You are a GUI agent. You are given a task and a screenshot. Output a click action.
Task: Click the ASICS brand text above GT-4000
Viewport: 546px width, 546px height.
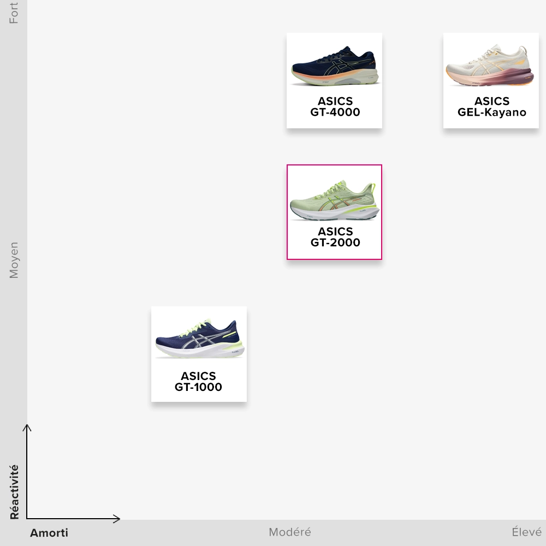click(x=335, y=101)
